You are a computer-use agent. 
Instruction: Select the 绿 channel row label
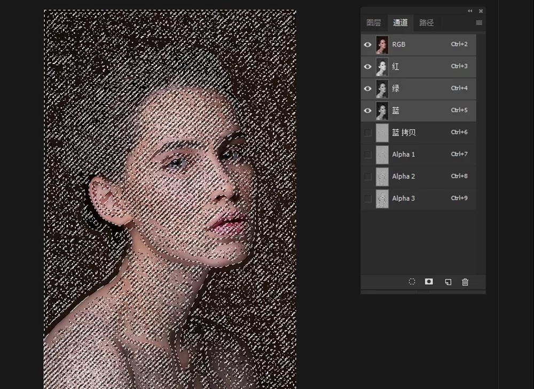tap(395, 89)
